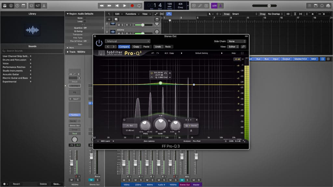Open the Note Pads icon
Image resolution: width=333 pixels, height=187 pixels.
pyautogui.click(x=316, y=6)
